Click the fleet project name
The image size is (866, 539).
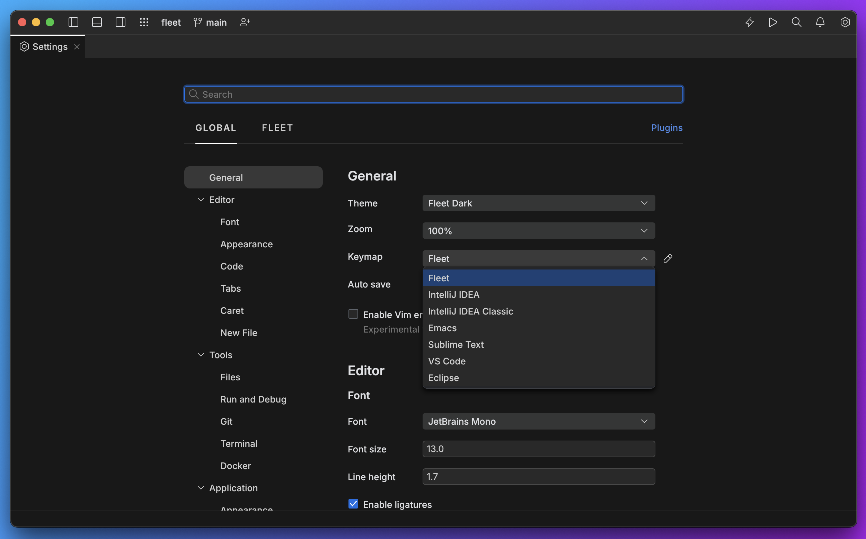(x=171, y=22)
